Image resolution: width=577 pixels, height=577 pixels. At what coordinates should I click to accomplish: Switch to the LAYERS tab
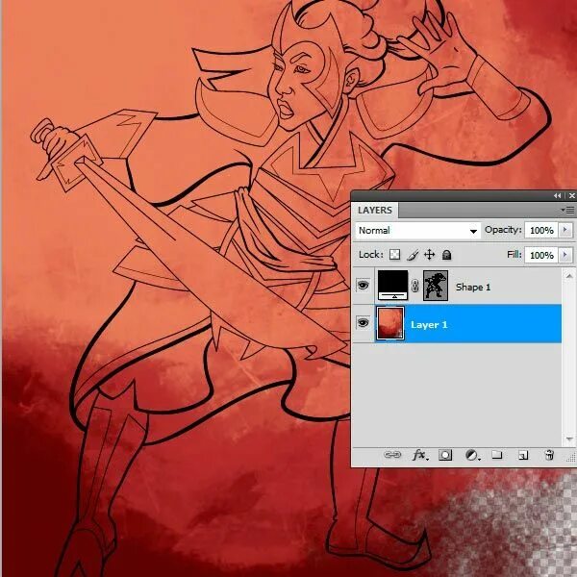pyautogui.click(x=375, y=210)
